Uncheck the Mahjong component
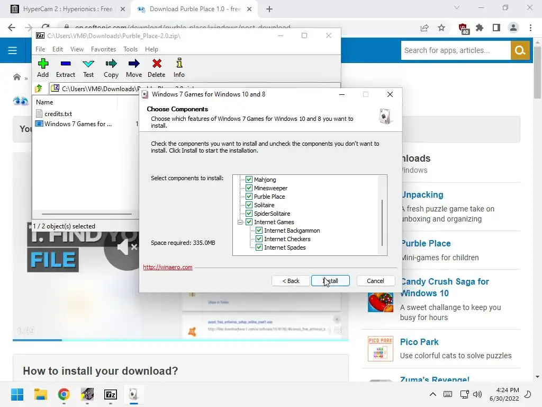The image size is (542, 407). click(x=249, y=179)
